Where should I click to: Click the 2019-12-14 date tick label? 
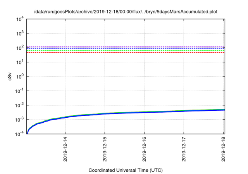coord(65,149)
